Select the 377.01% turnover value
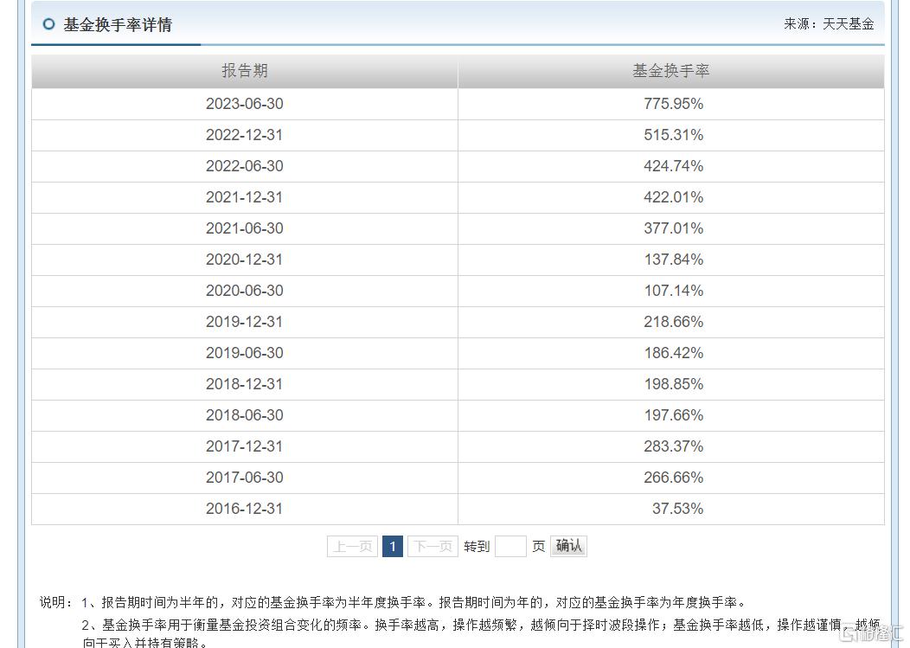Screen dimensions: 910x648 coord(673,228)
